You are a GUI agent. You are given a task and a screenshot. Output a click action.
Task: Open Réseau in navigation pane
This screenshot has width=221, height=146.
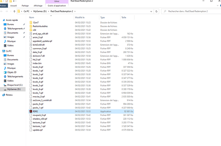click(x=9, y=95)
